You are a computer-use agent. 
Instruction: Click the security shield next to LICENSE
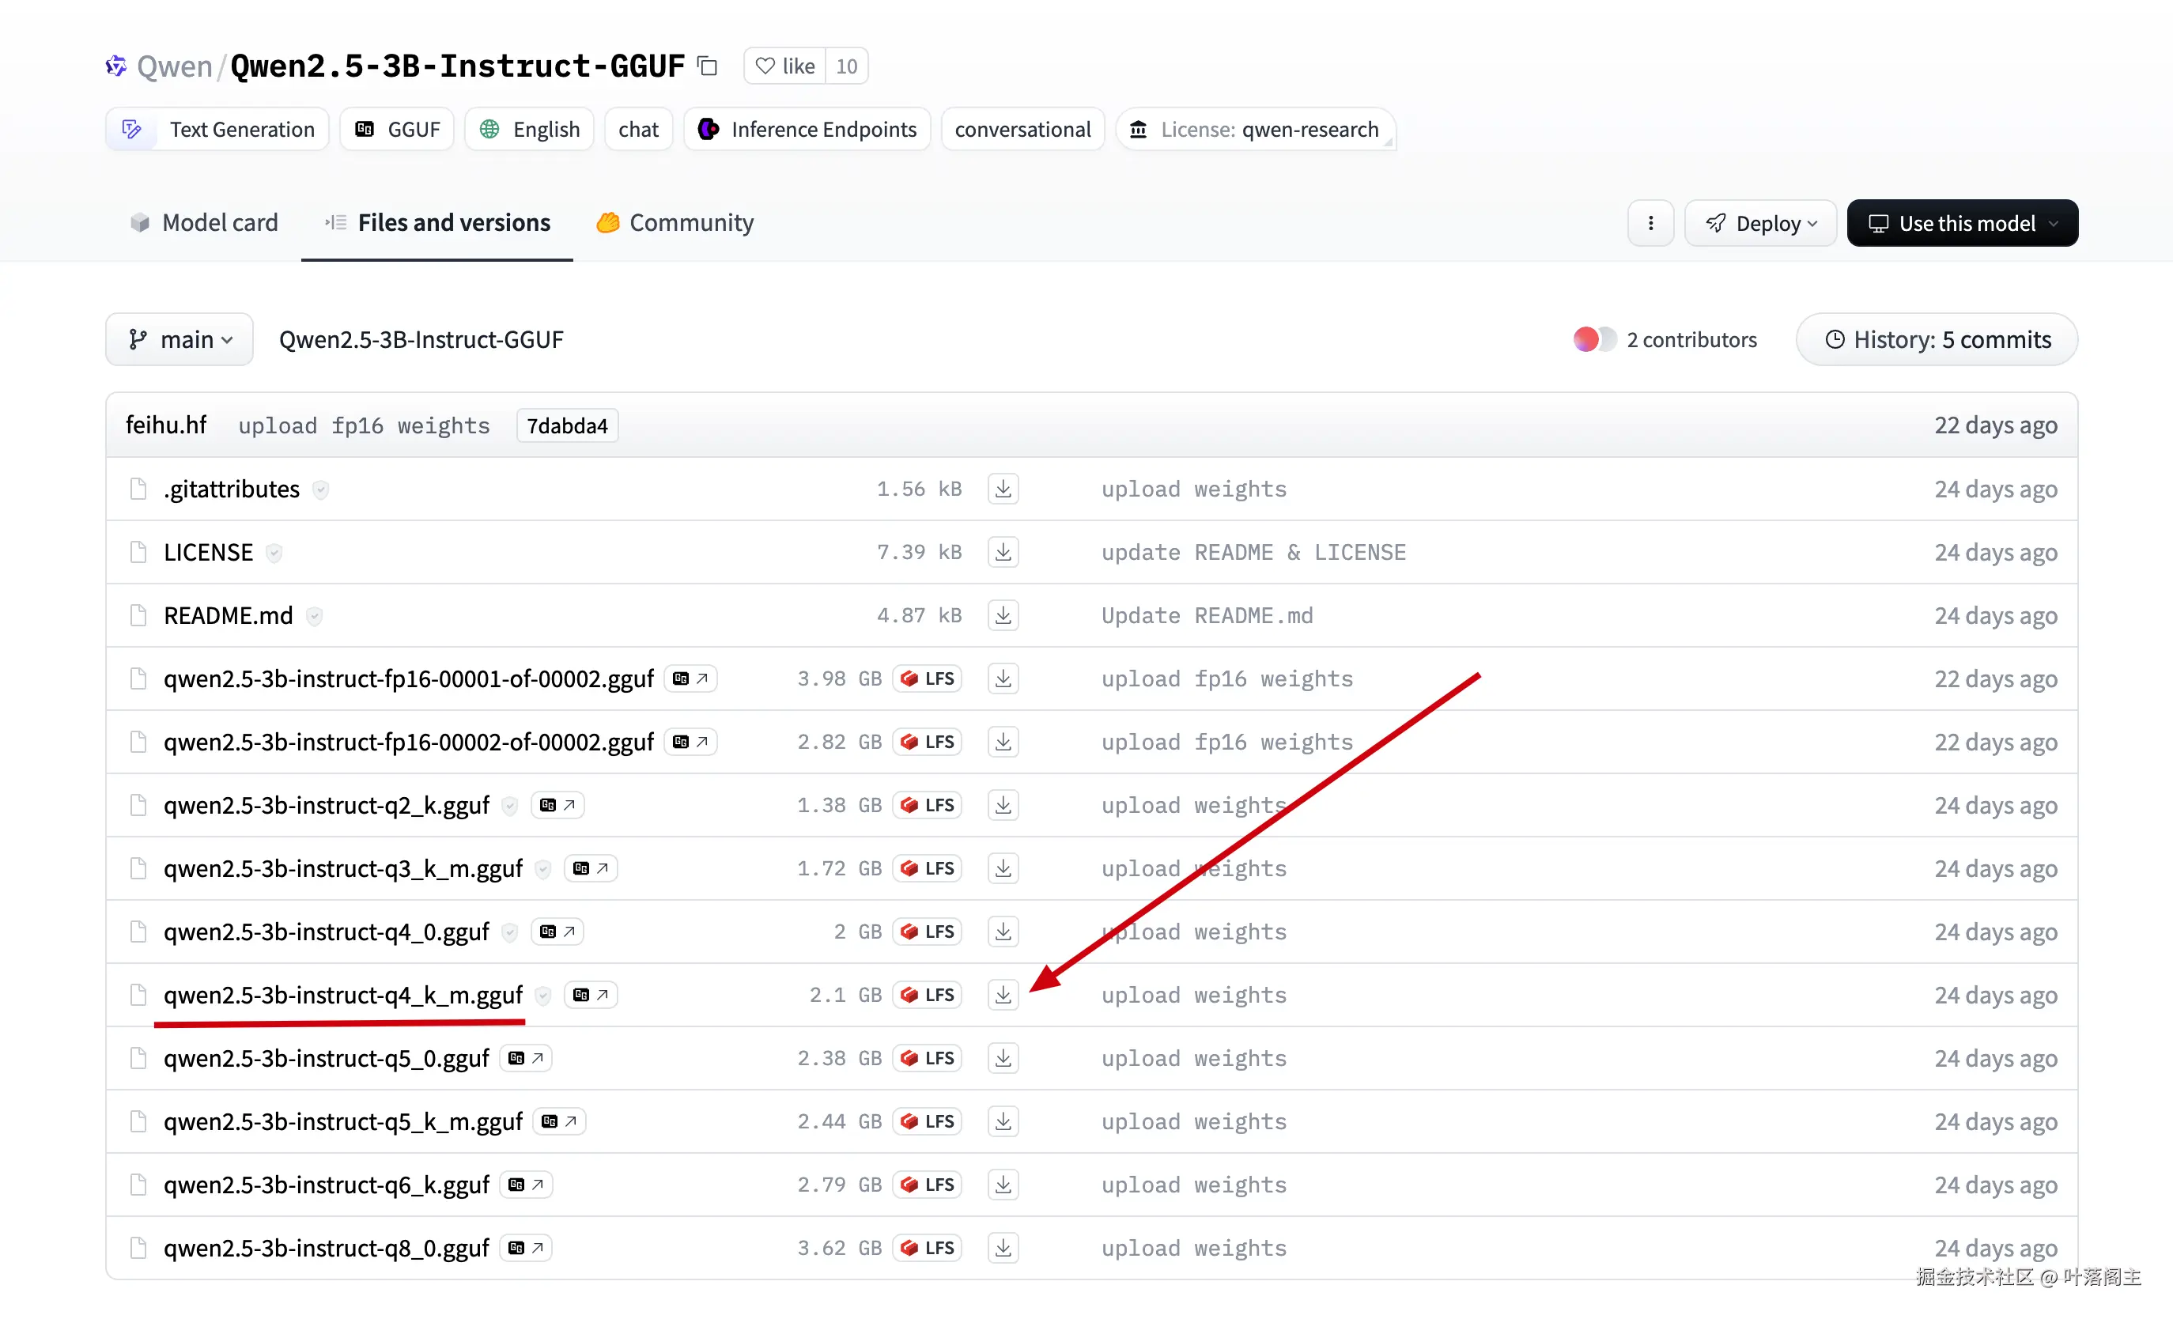[x=274, y=553]
